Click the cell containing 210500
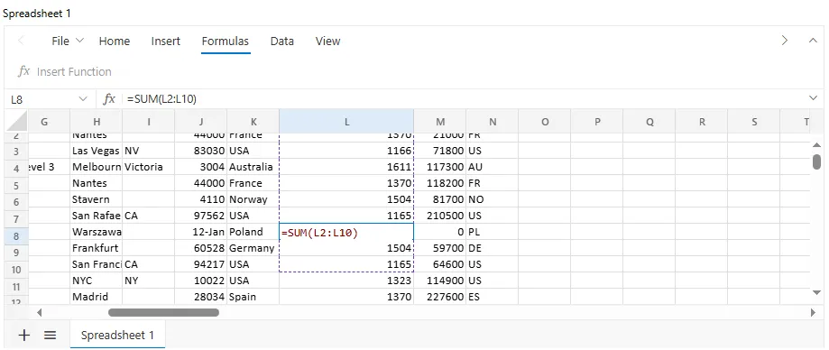The width and height of the screenshot is (829, 350). [440, 216]
